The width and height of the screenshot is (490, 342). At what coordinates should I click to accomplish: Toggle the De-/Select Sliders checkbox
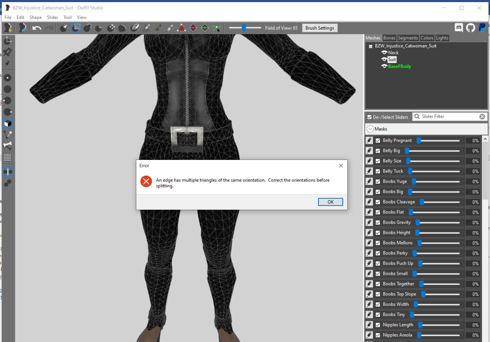(x=369, y=117)
